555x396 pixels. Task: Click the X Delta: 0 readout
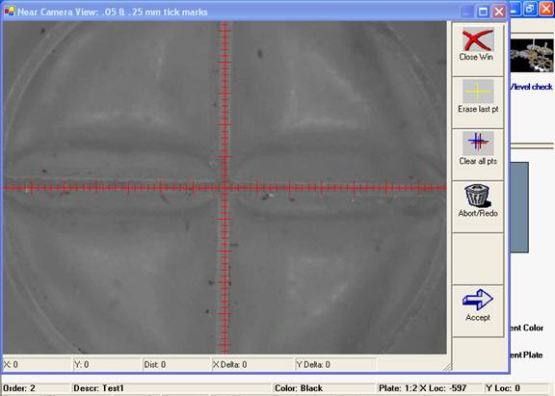252,364
